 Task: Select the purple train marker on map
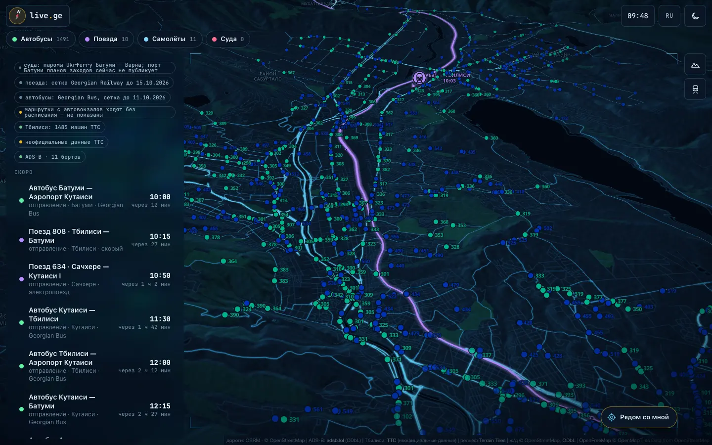[x=419, y=78]
